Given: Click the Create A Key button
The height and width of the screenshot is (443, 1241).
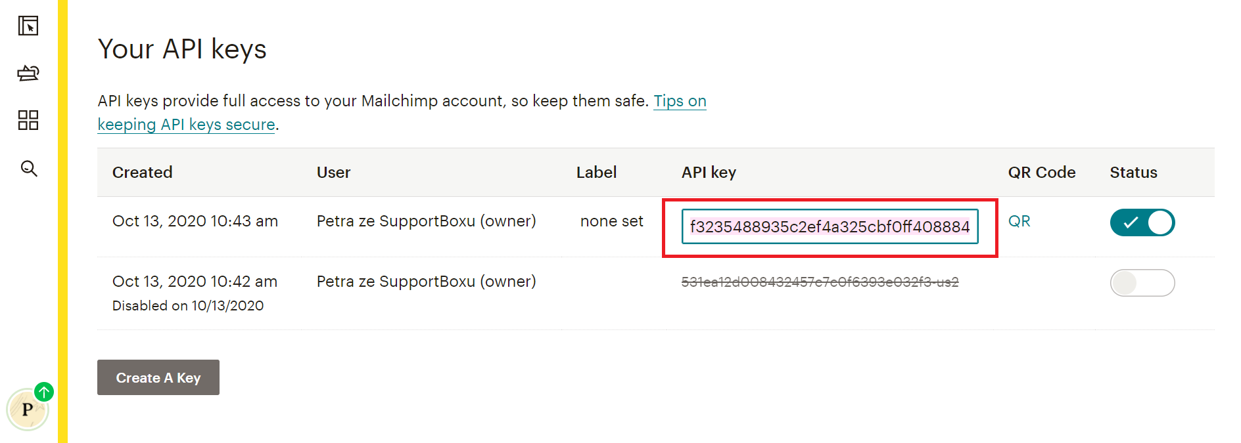Looking at the screenshot, I should pos(158,377).
